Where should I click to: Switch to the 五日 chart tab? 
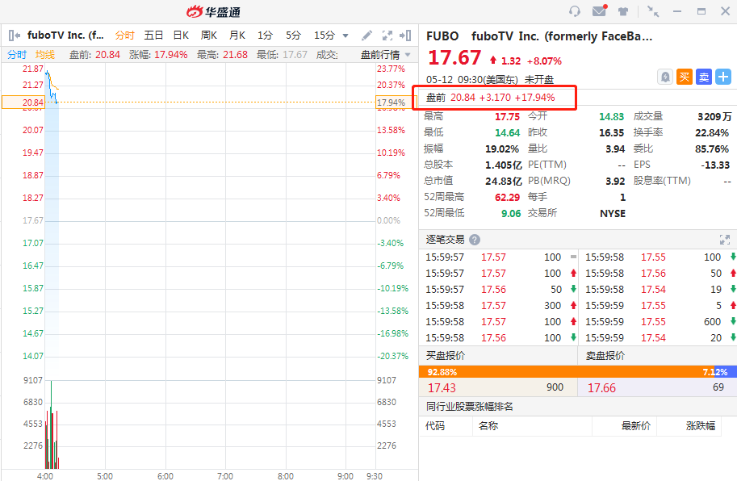click(153, 36)
